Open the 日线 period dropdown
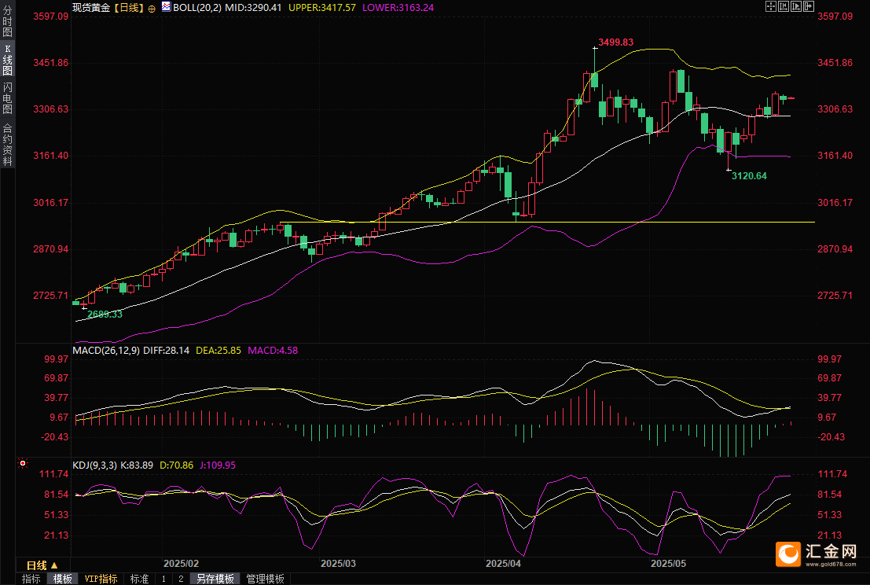This screenshot has width=870, height=585. coord(42,565)
